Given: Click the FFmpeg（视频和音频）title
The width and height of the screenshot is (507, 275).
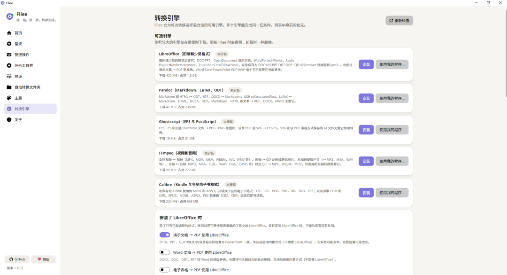Looking at the screenshot, I should click(x=179, y=153).
